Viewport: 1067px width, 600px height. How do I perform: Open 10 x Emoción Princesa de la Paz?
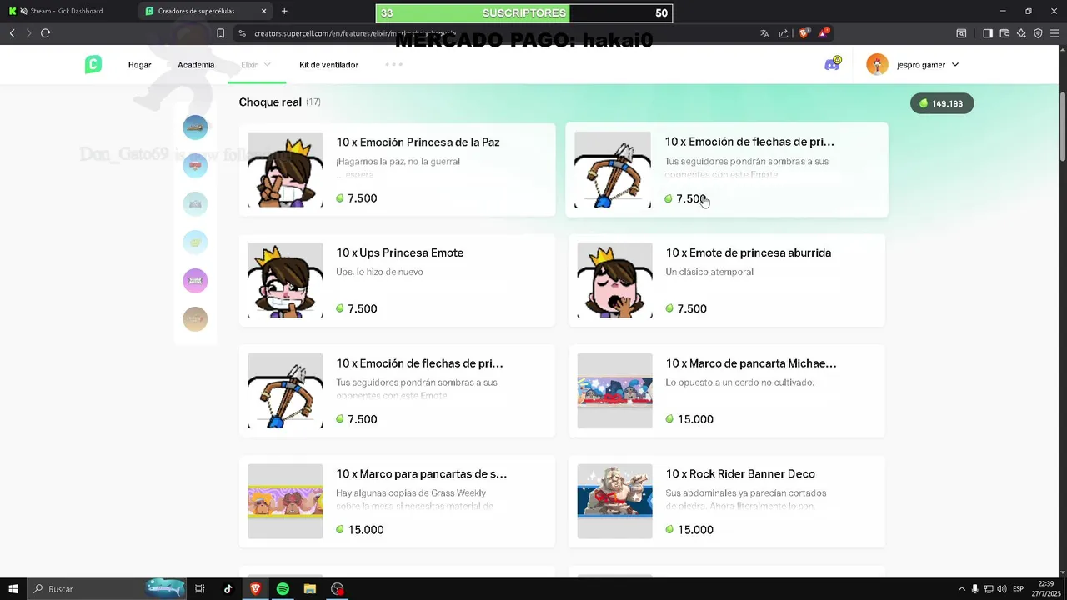point(397,170)
